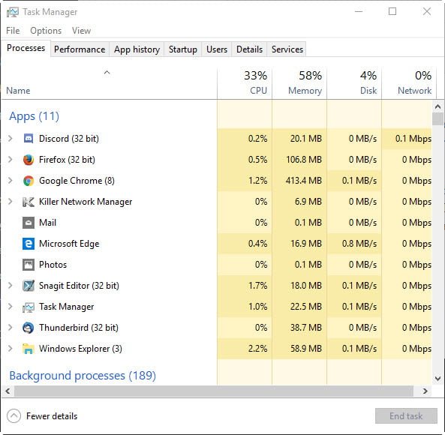
Task: Switch to the Services tab
Action: coord(287,49)
